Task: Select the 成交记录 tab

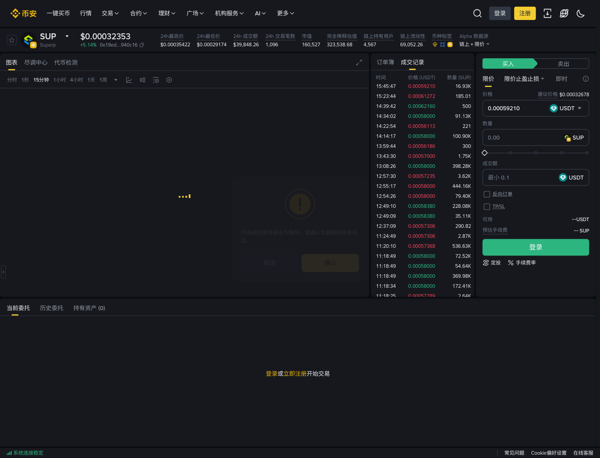Action: (x=412, y=62)
